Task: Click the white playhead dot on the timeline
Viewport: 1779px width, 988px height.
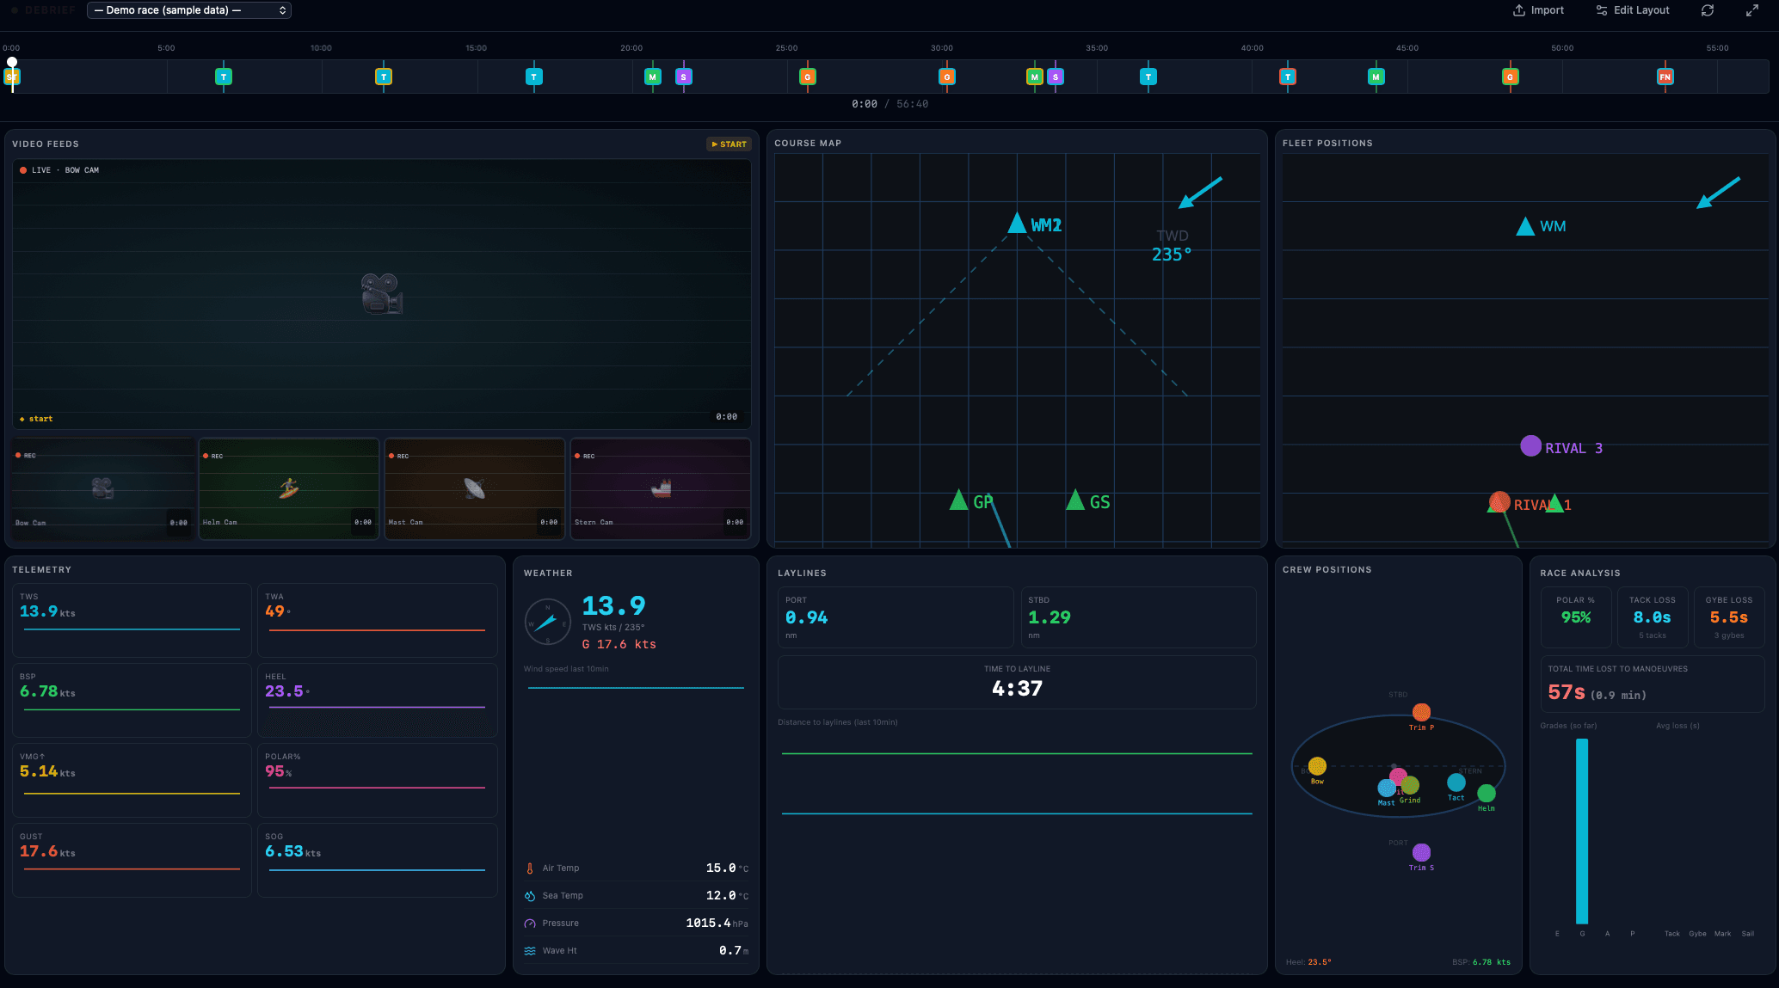Action: tap(11, 61)
